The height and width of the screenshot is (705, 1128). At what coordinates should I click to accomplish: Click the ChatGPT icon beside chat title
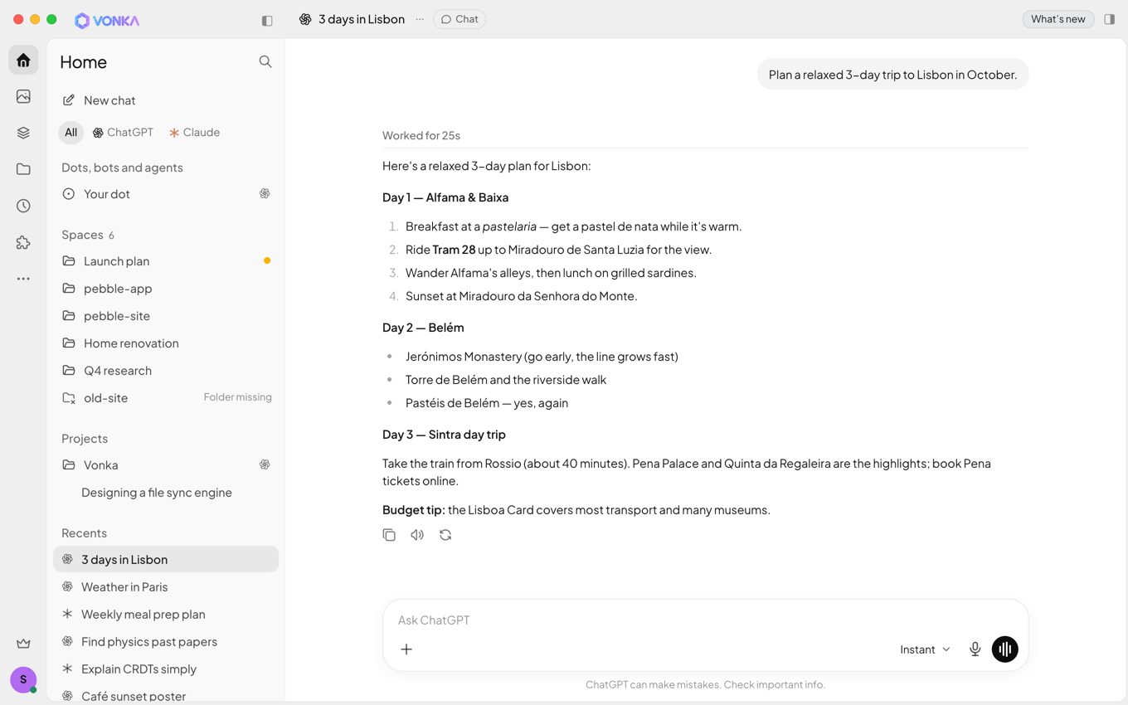pyautogui.click(x=305, y=19)
